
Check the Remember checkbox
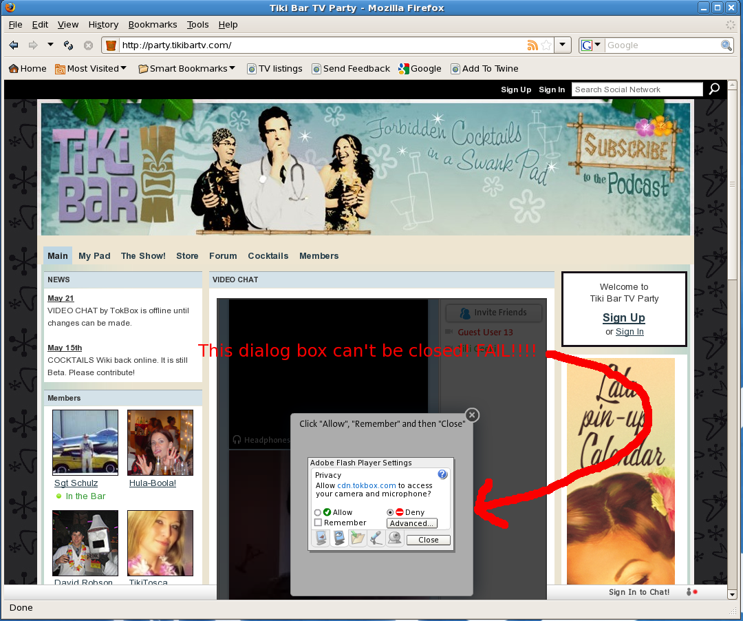tap(318, 523)
